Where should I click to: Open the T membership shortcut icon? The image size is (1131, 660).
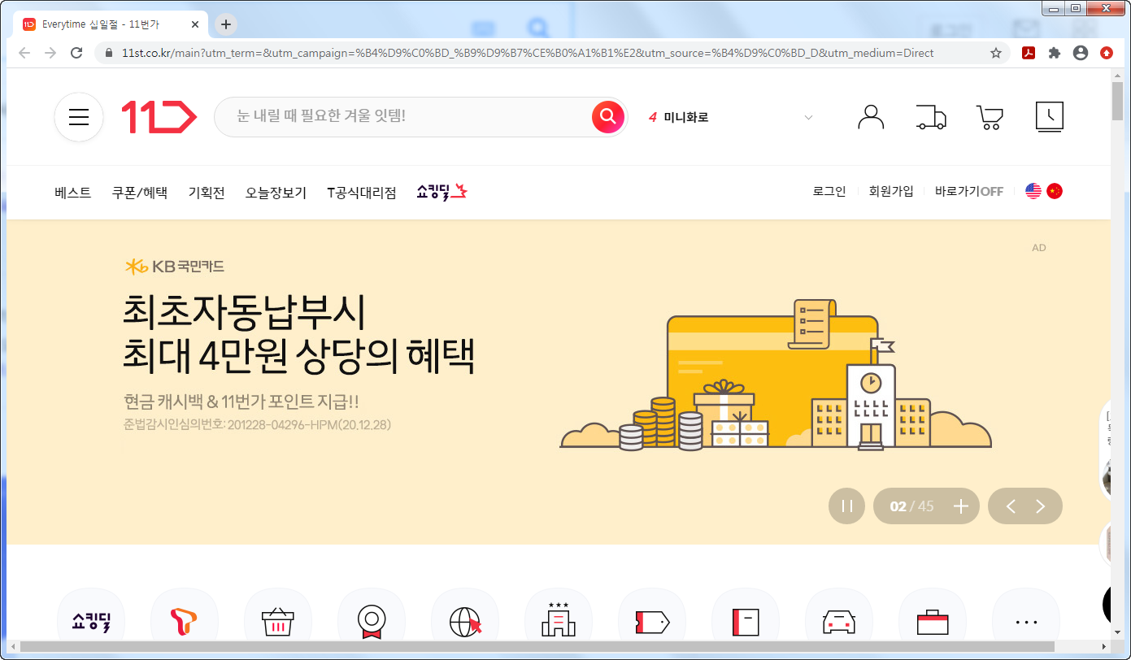click(x=185, y=623)
